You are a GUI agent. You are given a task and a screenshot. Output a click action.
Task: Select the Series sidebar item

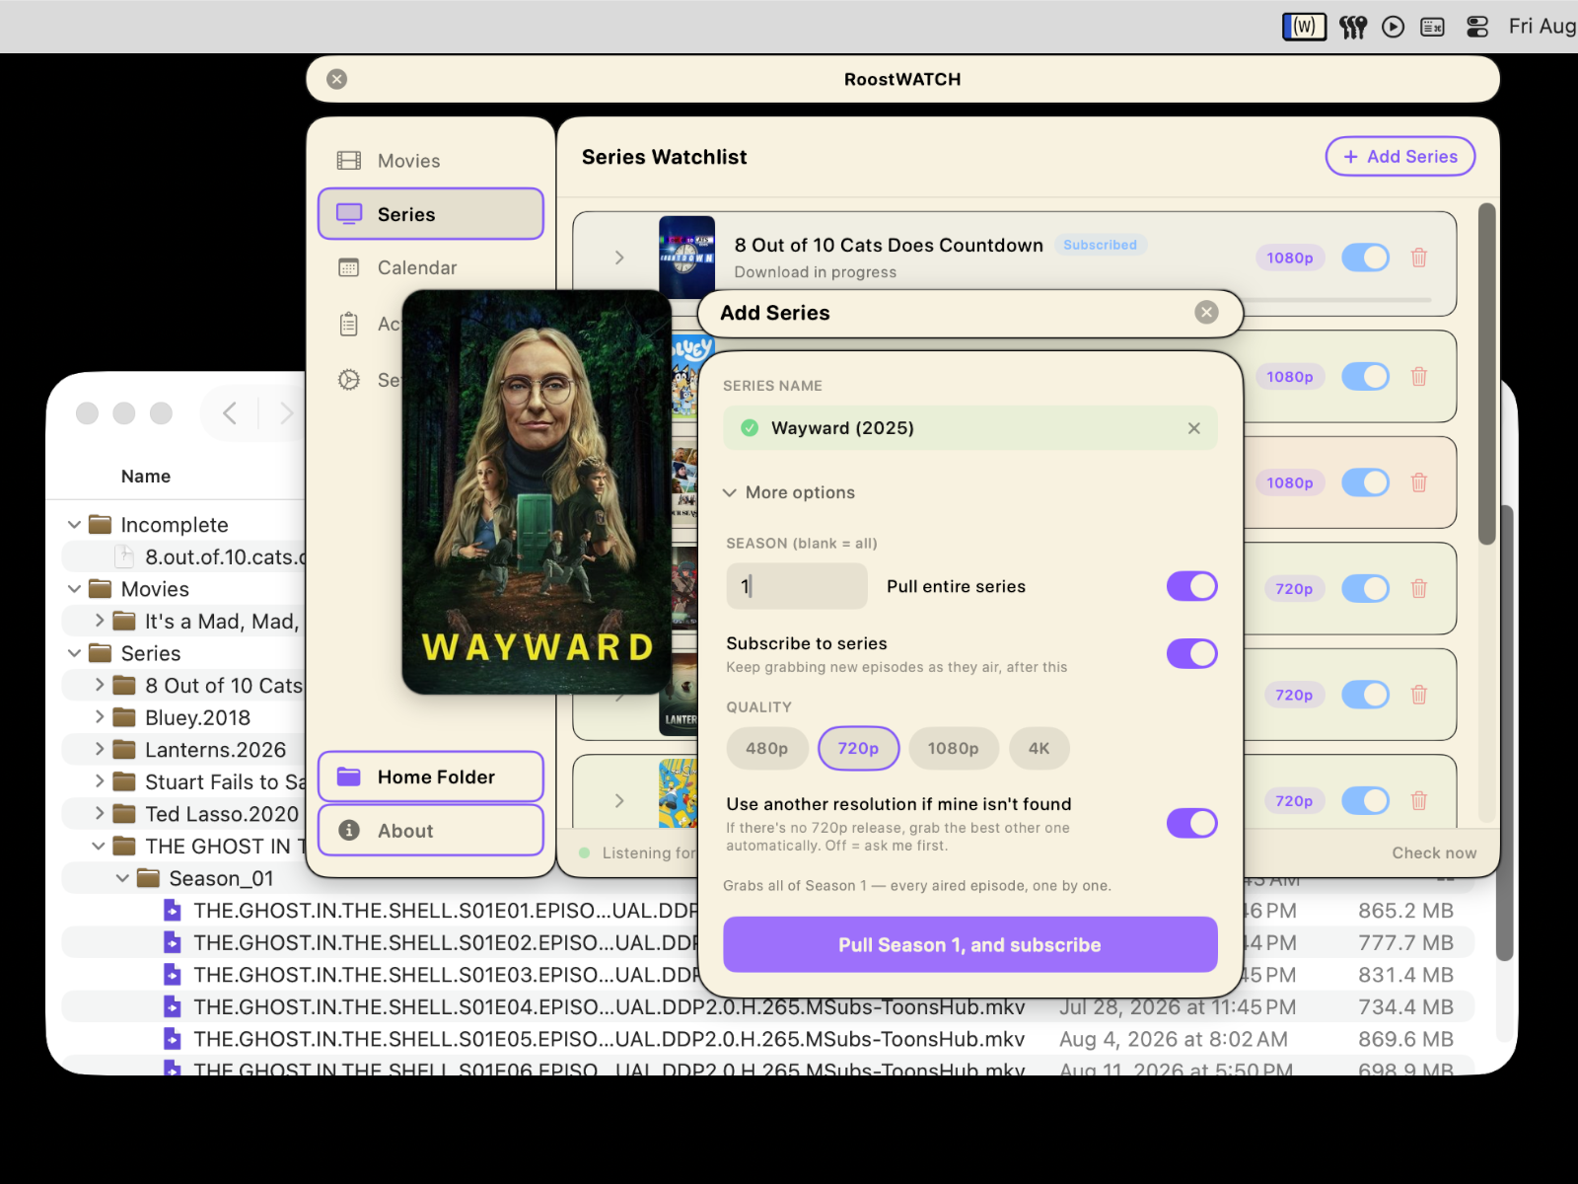pyautogui.click(x=430, y=214)
